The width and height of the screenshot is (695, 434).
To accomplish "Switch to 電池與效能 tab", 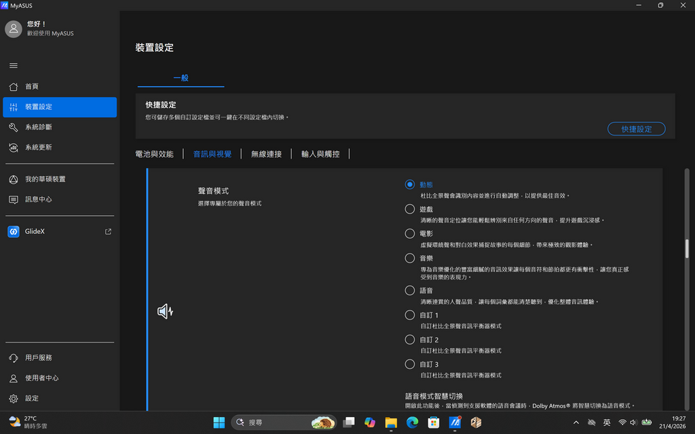I will pos(154,154).
